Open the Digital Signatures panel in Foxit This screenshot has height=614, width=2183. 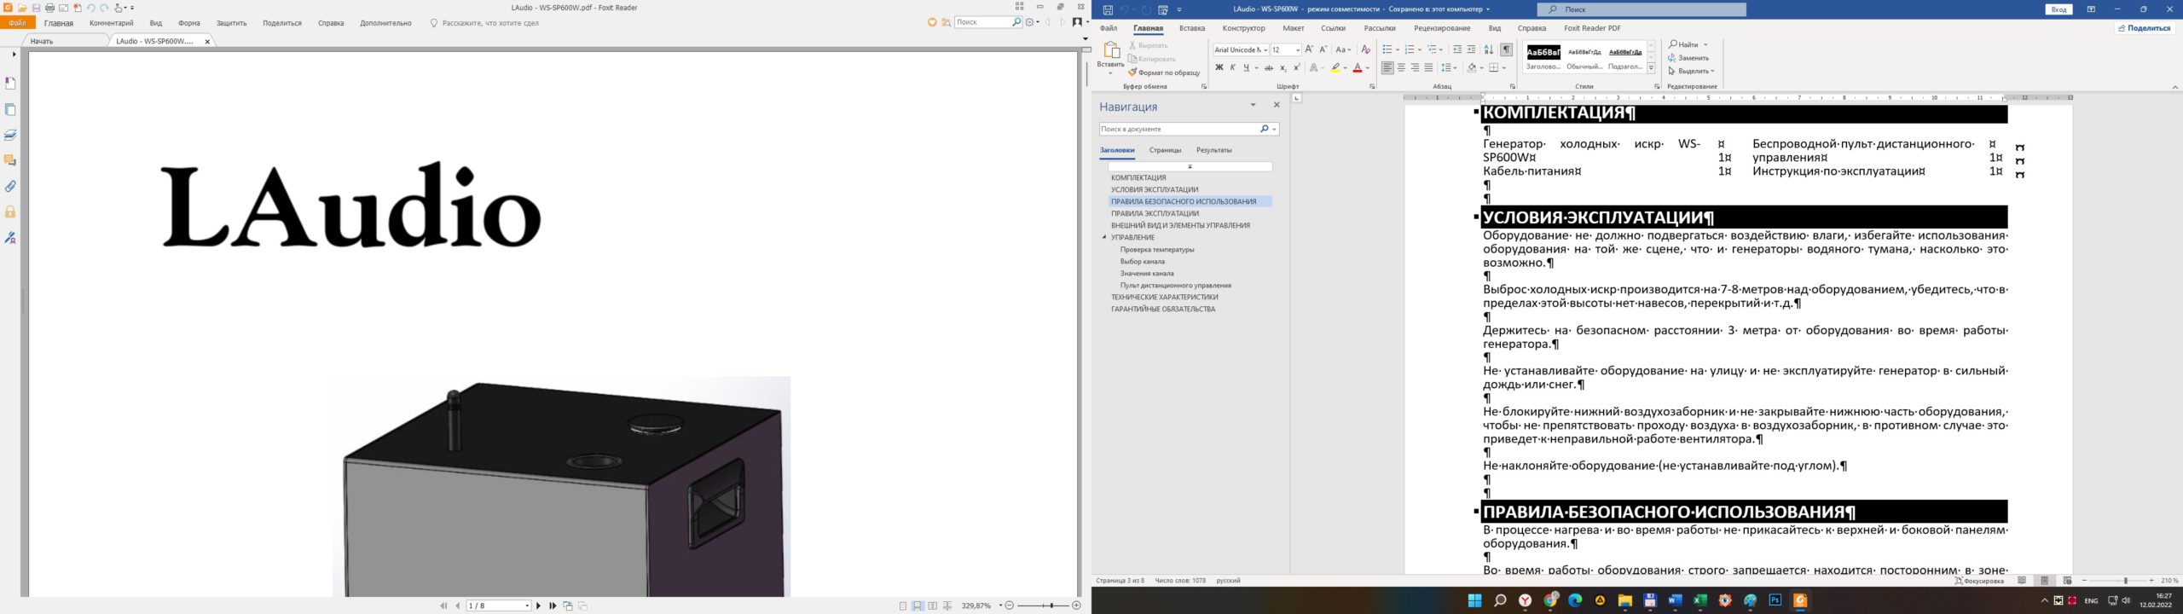tap(10, 238)
